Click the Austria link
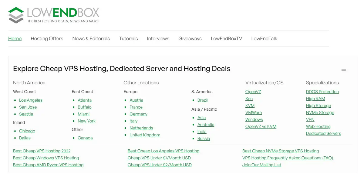 pos(136,100)
